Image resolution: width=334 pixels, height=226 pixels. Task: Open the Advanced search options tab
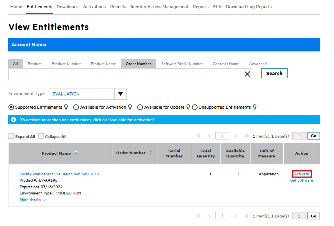(x=258, y=64)
